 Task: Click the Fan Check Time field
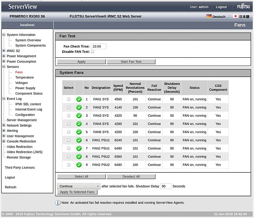[x=98, y=46]
